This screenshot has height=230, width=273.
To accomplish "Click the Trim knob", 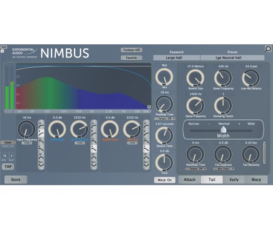I will pos(164,163).
